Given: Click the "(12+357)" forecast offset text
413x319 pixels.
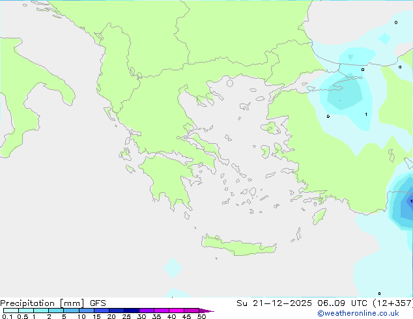Looking at the screenshot, I should tap(392, 303).
